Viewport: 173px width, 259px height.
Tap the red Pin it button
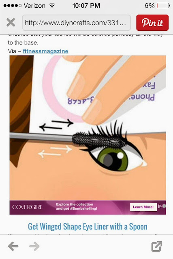(x=152, y=23)
